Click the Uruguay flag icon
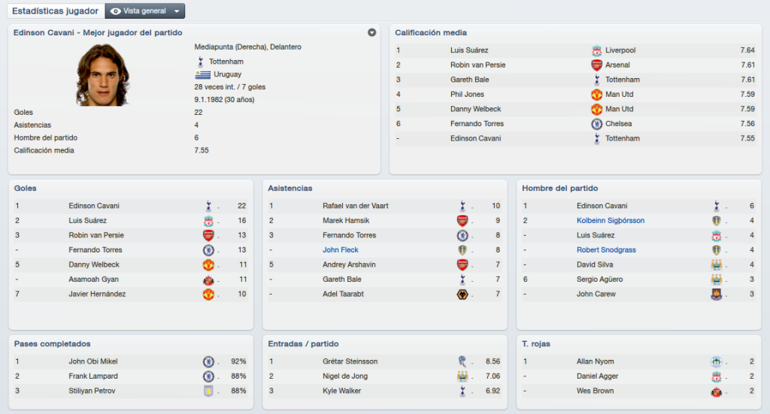 [x=202, y=74]
